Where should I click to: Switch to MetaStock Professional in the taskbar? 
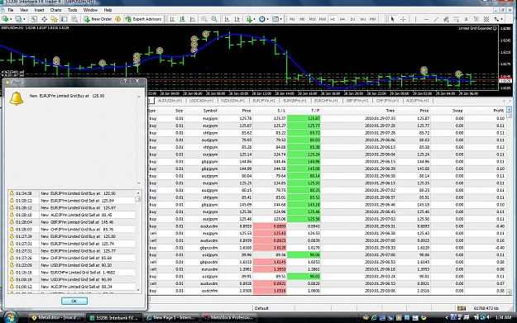228,317
